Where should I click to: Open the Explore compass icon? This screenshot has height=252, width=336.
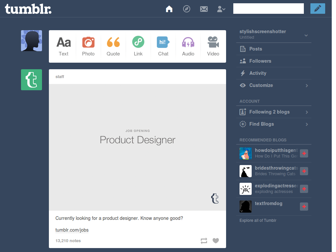[x=187, y=9]
